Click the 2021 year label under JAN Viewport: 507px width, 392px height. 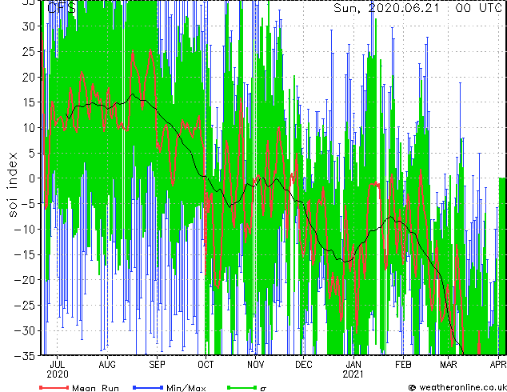(x=353, y=374)
